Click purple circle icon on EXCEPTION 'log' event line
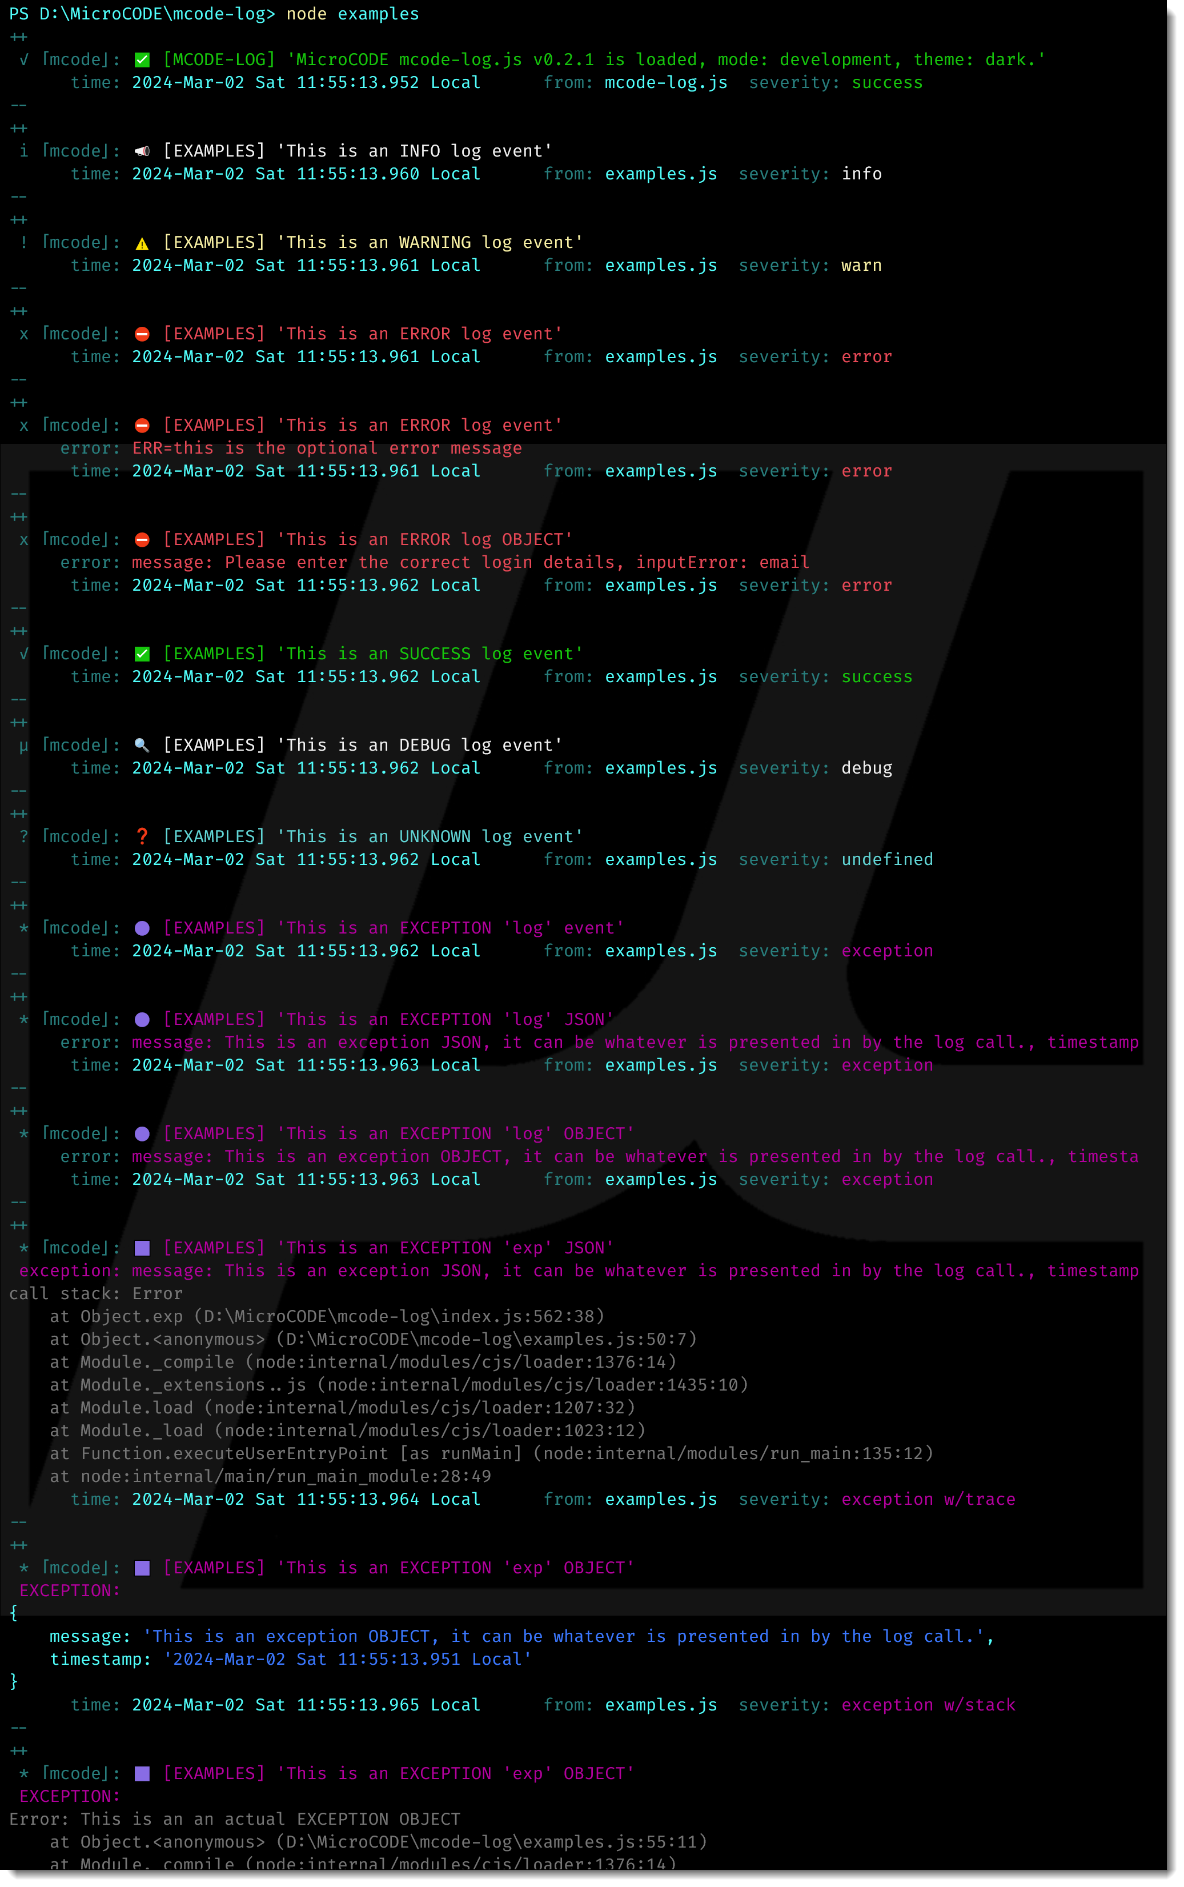The width and height of the screenshot is (1184, 1887). click(142, 928)
